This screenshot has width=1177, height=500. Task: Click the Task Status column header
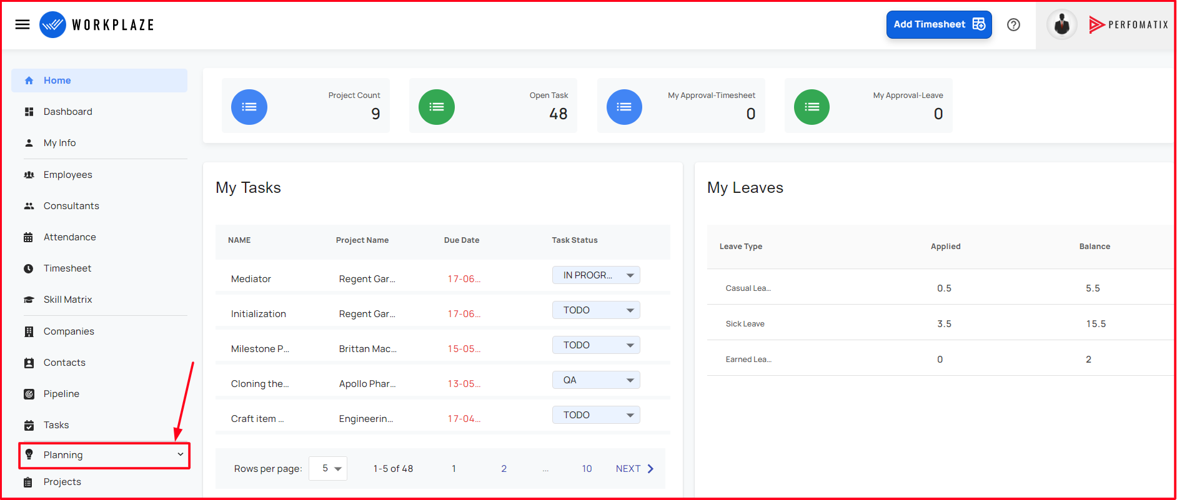pos(575,240)
